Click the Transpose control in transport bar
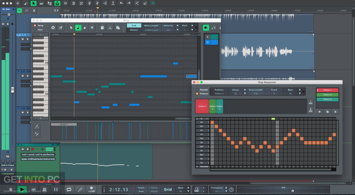355x195 pixels. point(217,189)
